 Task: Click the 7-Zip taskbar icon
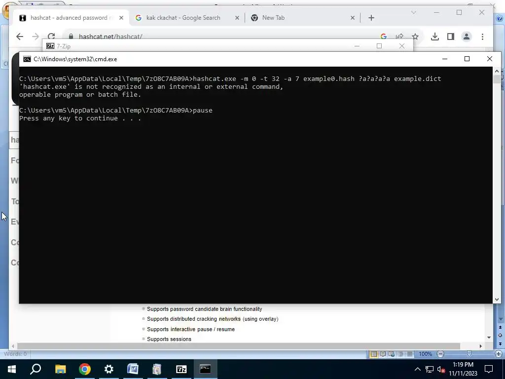coord(181,369)
